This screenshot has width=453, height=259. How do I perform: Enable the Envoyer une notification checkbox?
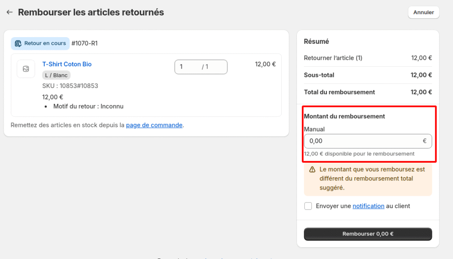tap(308, 206)
